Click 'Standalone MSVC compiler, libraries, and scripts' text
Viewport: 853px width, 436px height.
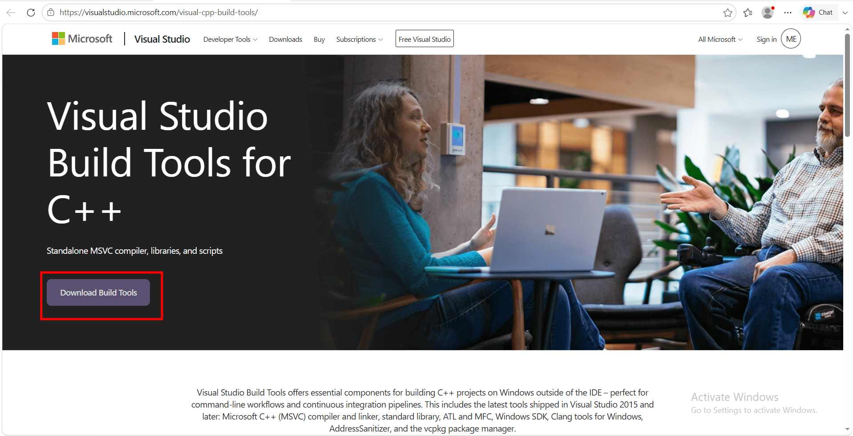134,251
